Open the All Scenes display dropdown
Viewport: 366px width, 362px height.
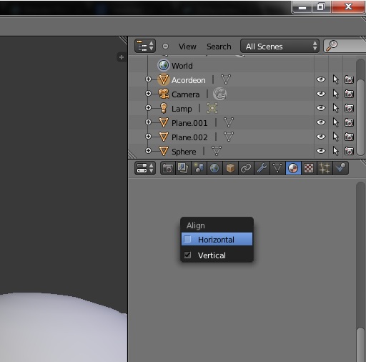(x=280, y=46)
